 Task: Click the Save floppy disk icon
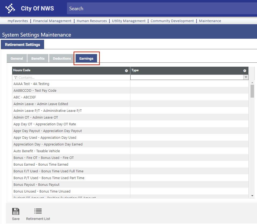[16, 211]
